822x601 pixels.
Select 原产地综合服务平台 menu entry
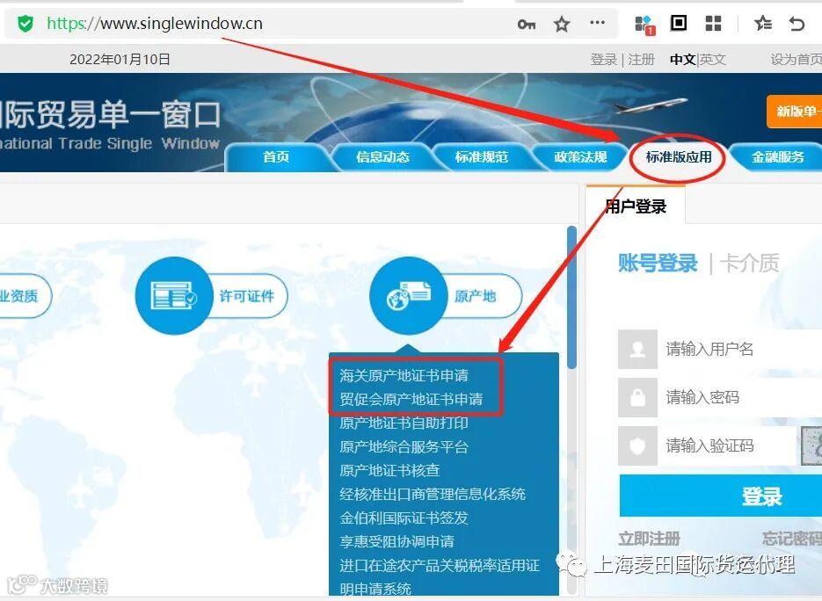404,446
